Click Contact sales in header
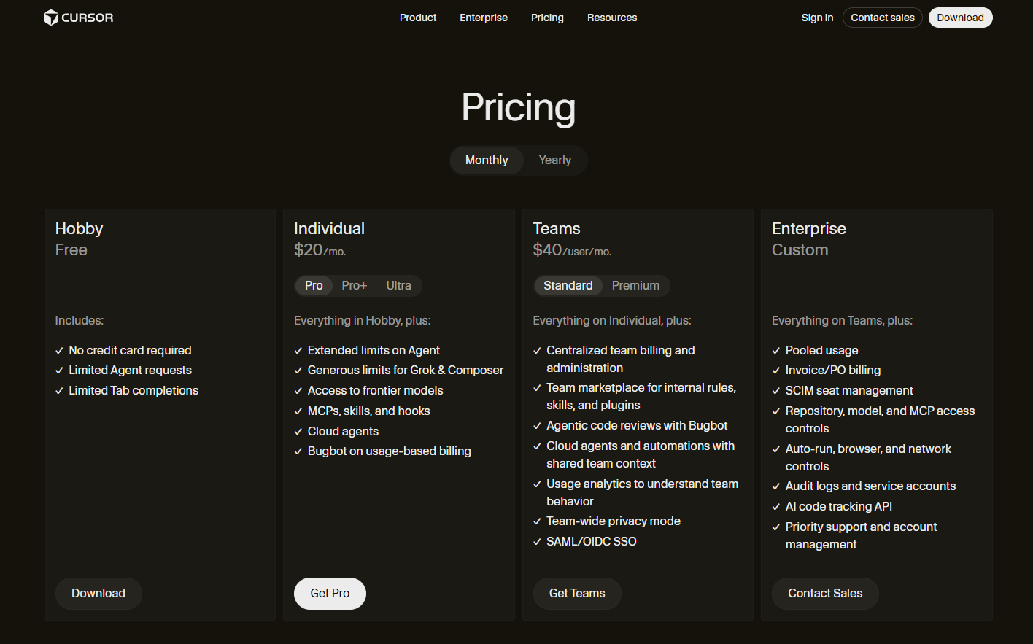 click(x=883, y=18)
